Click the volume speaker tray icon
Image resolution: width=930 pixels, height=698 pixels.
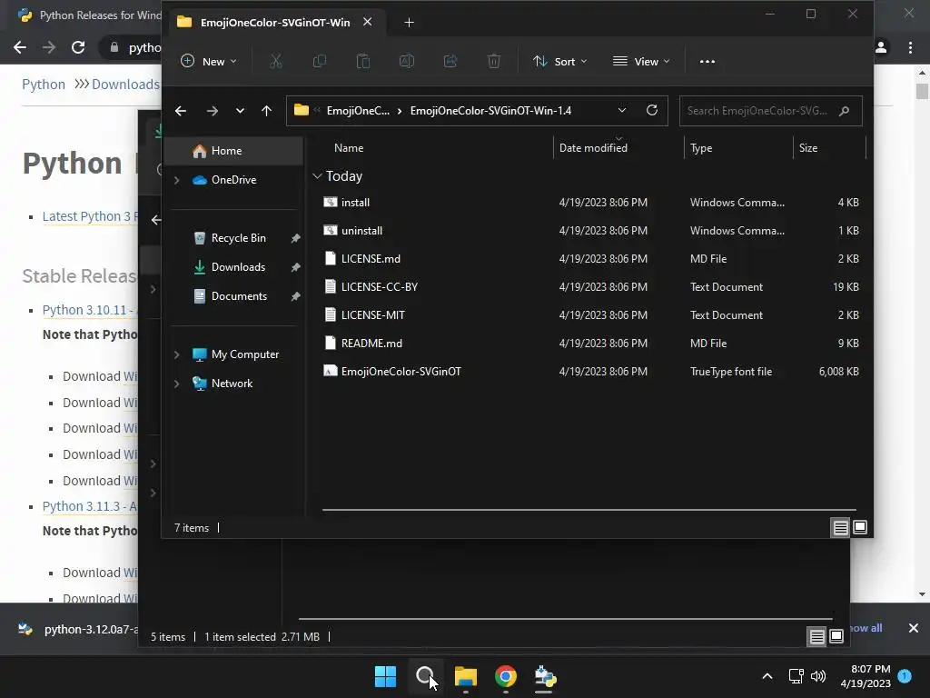(818, 676)
